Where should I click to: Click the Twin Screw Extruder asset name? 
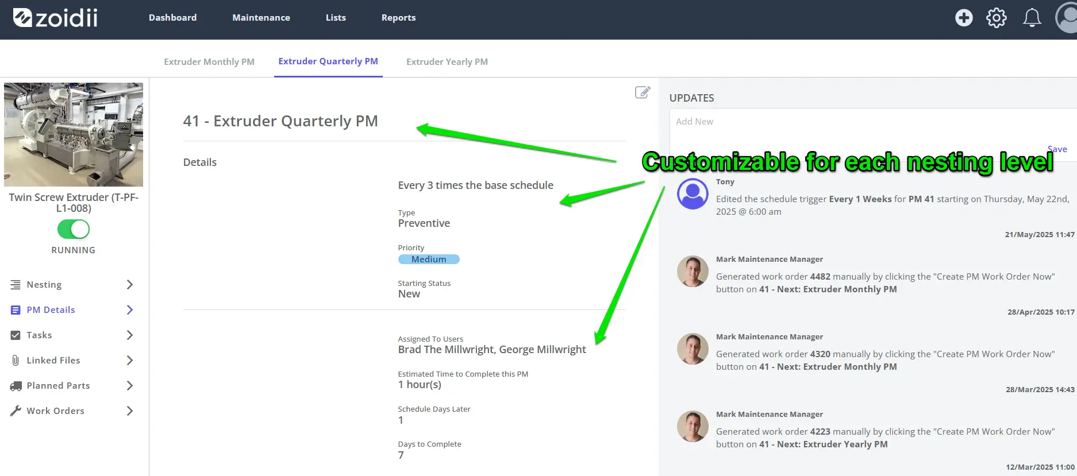tap(74, 203)
